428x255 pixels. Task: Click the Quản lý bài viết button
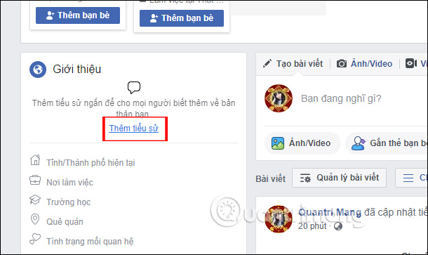[340, 178]
